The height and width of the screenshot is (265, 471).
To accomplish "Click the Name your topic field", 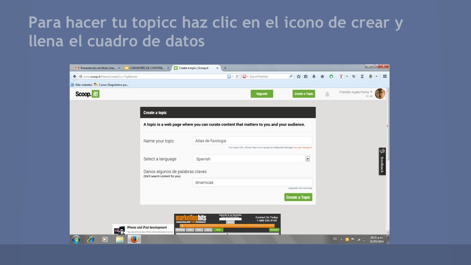I will click(x=252, y=141).
